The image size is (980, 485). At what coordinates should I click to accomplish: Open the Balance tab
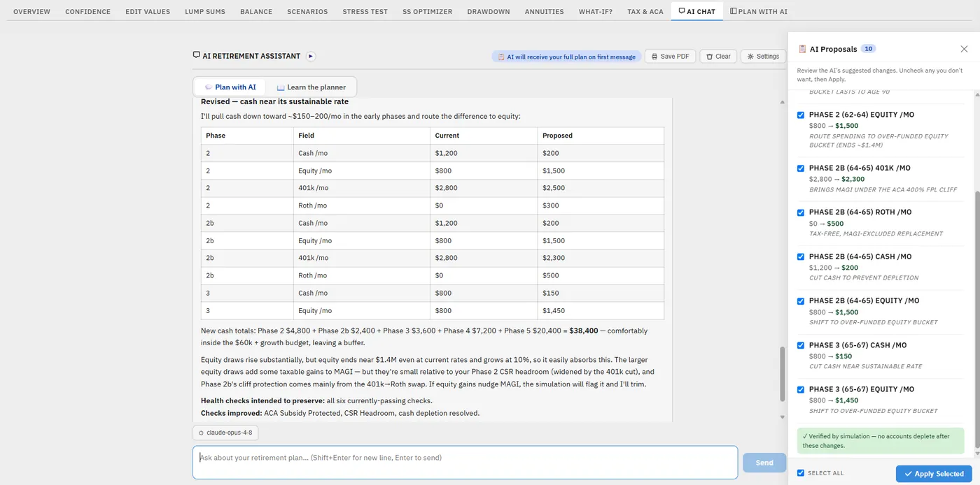(256, 11)
